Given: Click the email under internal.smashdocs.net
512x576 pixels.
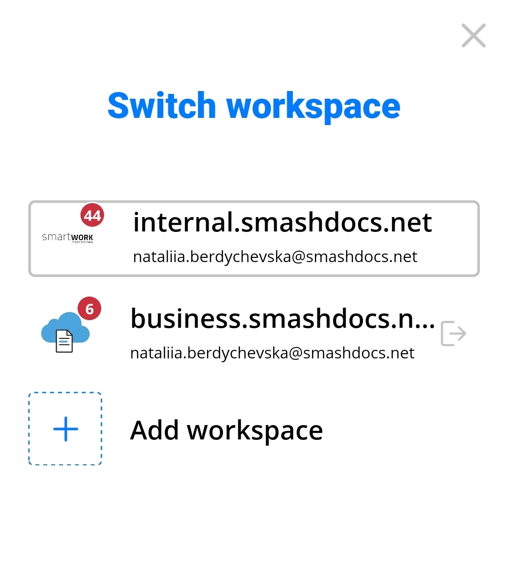Looking at the screenshot, I should click(275, 257).
